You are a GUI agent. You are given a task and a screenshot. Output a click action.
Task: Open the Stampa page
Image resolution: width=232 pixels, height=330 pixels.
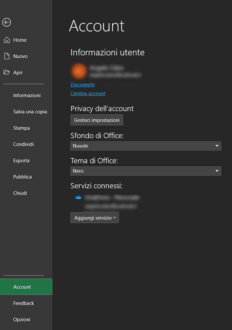pyautogui.click(x=21, y=128)
